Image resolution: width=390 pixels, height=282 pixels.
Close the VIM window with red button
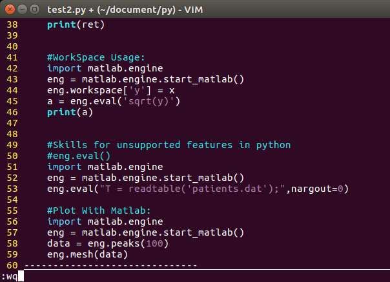pyautogui.click(x=10, y=10)
